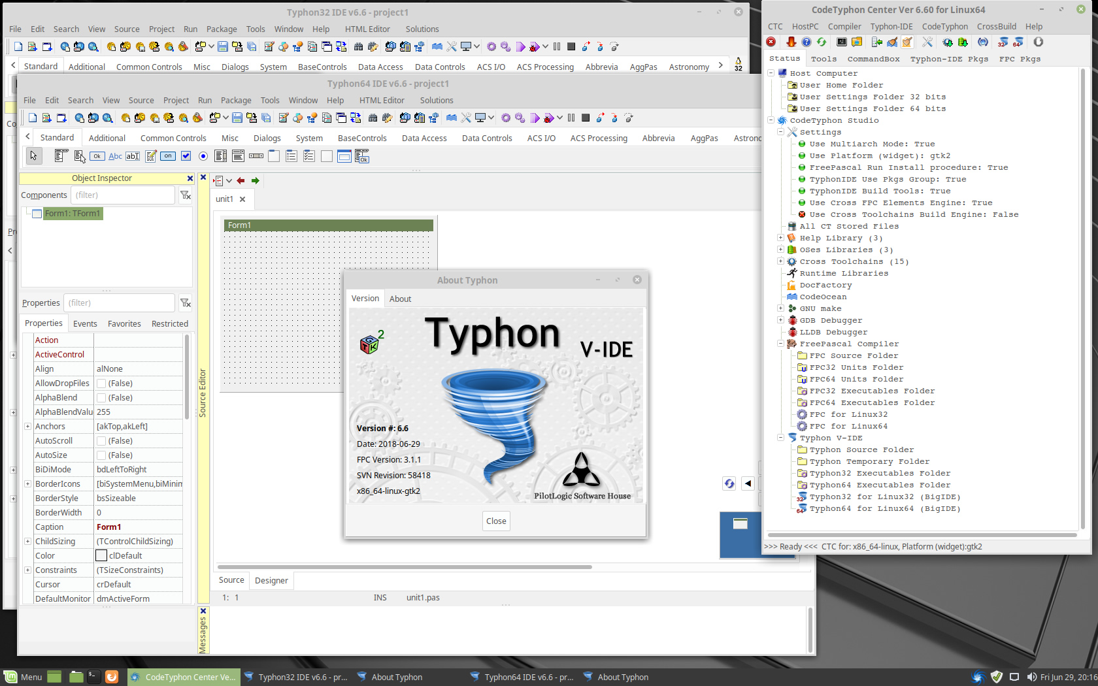Pick the RadioButton component in the Typhon64 palette

coord(203,156)
